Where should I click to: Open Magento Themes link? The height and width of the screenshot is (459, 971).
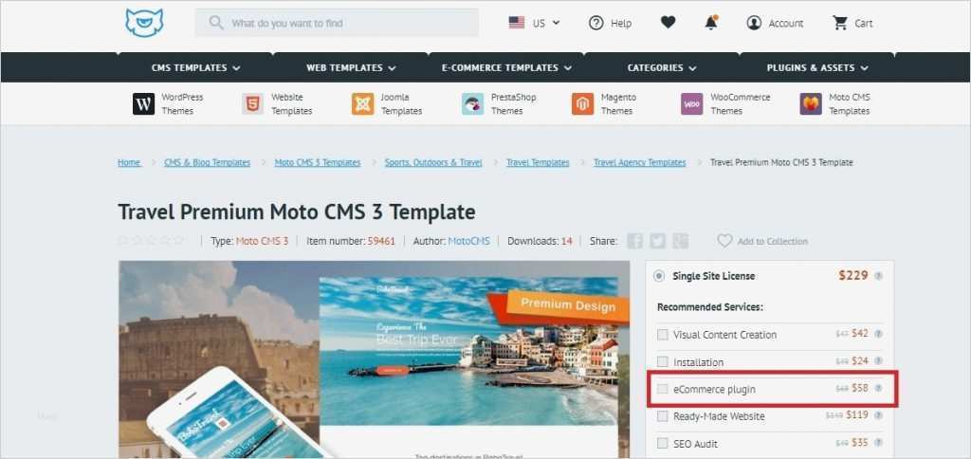pyautogui.click(x=618, y=104)
